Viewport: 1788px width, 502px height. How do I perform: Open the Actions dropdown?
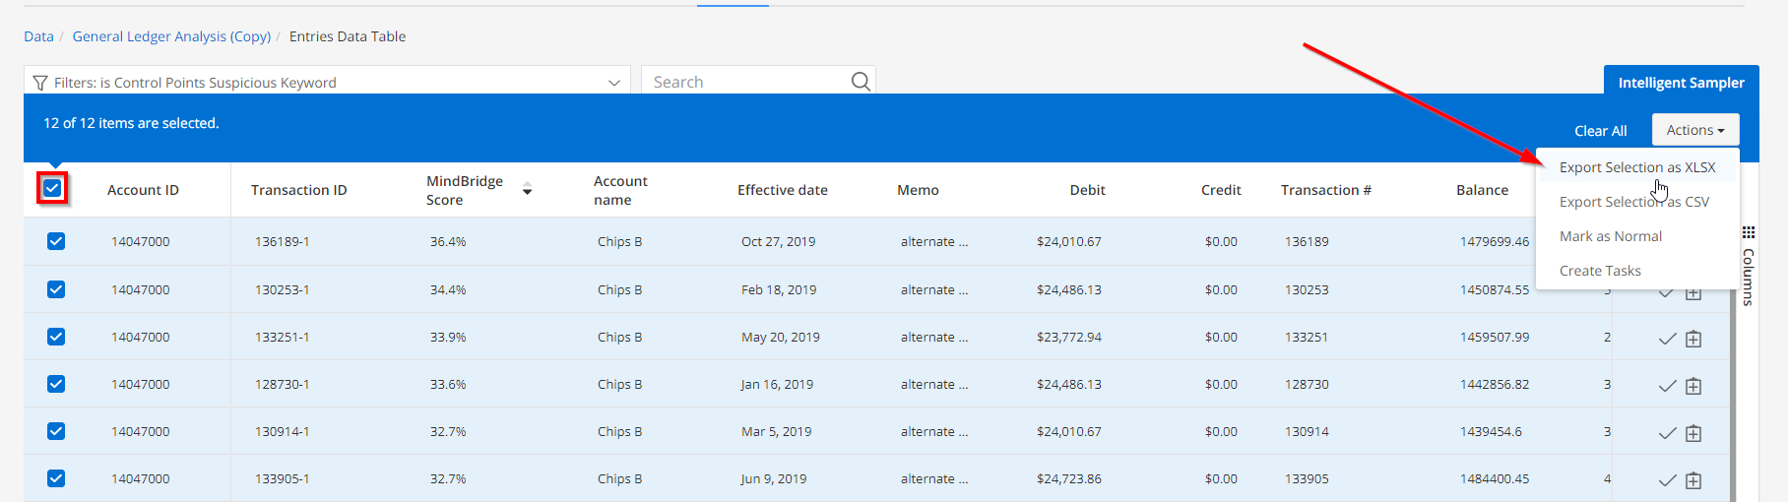(x=1695, y=130)
